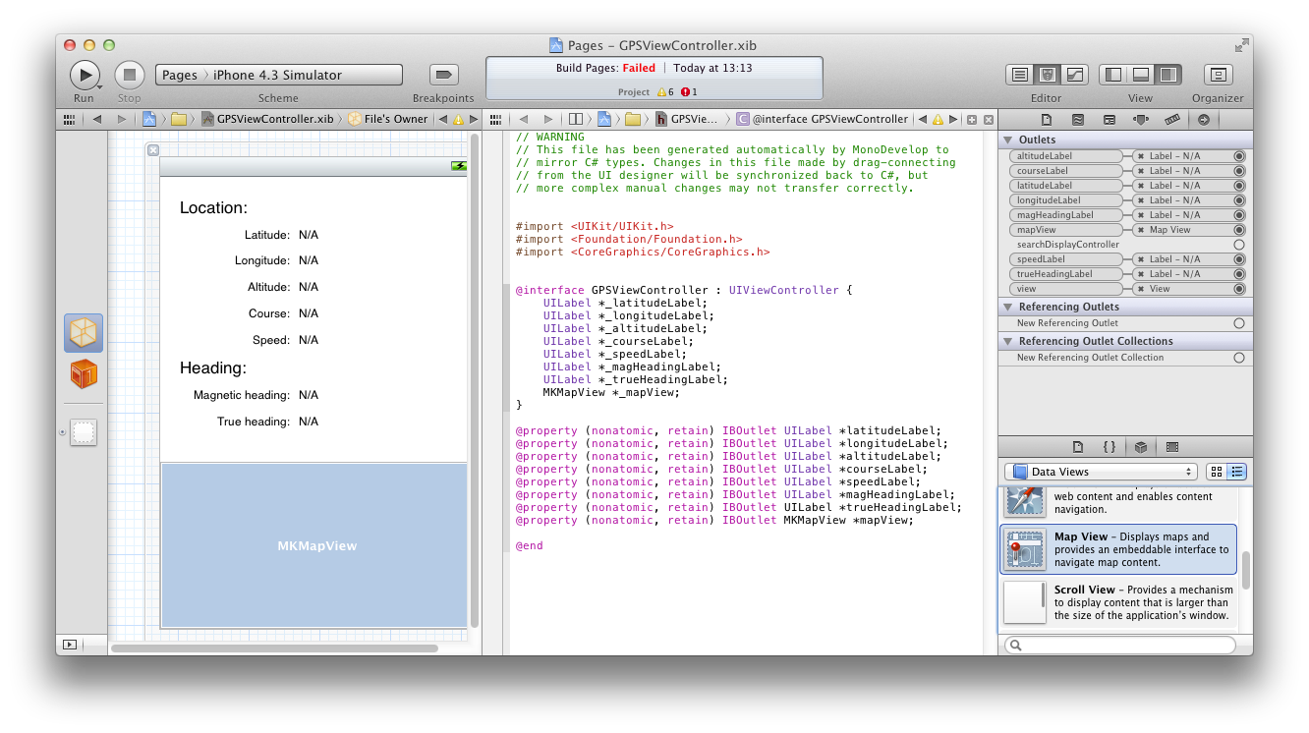The width and height of the screenshot is (1309, 733).
Task: Collapse the Outlets section
Action: [x=1009, y=140]
